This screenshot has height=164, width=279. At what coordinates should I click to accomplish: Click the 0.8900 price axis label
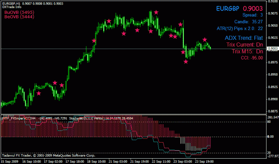pos(273,99)
